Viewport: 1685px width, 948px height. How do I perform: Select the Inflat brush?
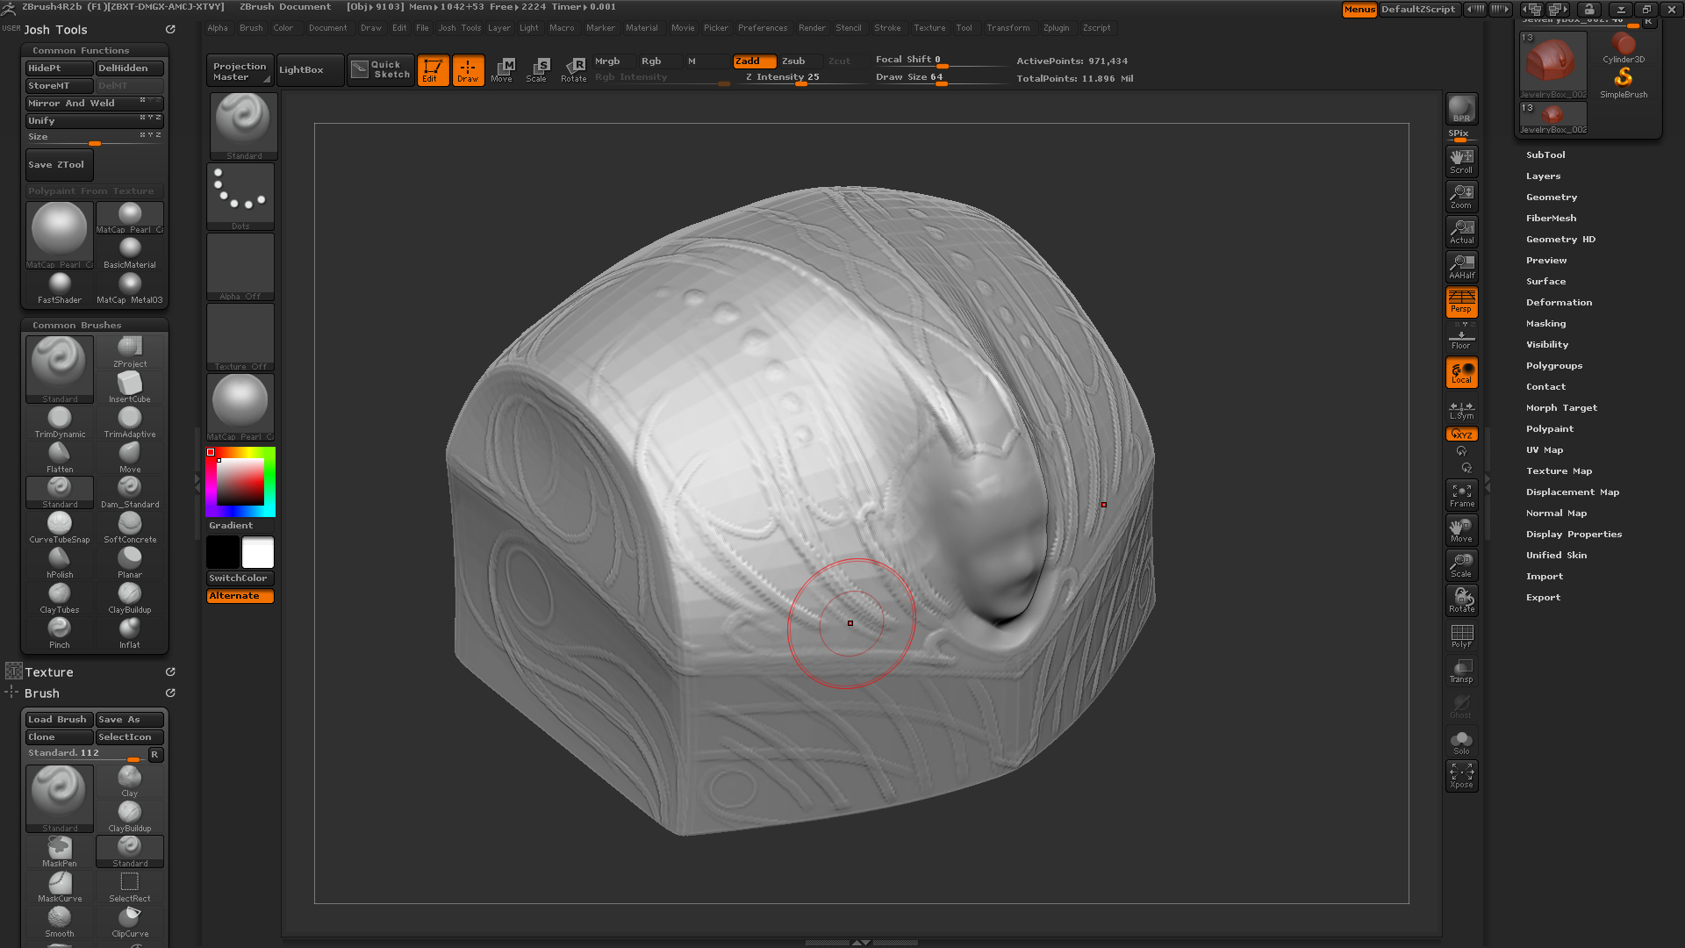point(130,633)
